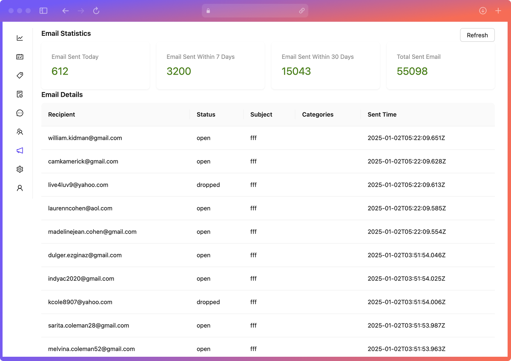Reload the page with the browser reload icon
Screen dimensions: 511x361
[96, 11]
